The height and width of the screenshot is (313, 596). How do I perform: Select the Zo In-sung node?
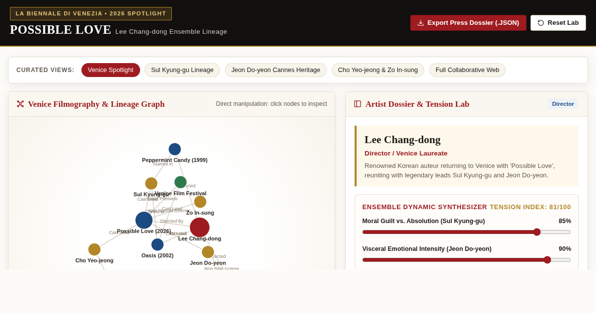(200, 202)
